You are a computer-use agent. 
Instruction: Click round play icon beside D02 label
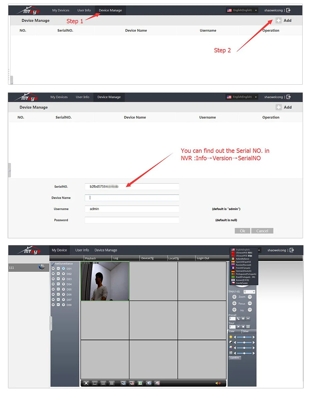pos(63,274)
